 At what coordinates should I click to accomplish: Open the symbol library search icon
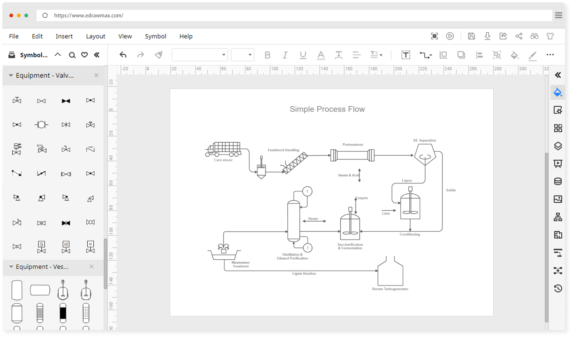(x=72, y=55)
